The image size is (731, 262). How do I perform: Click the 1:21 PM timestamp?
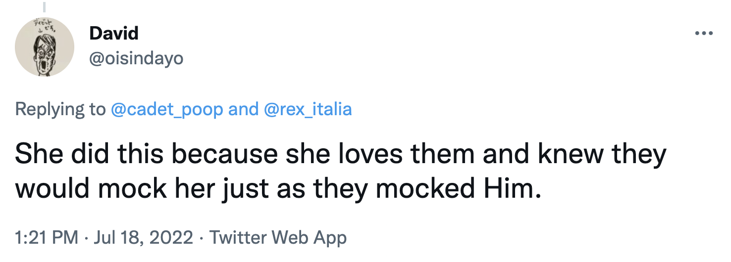(47, 238)
